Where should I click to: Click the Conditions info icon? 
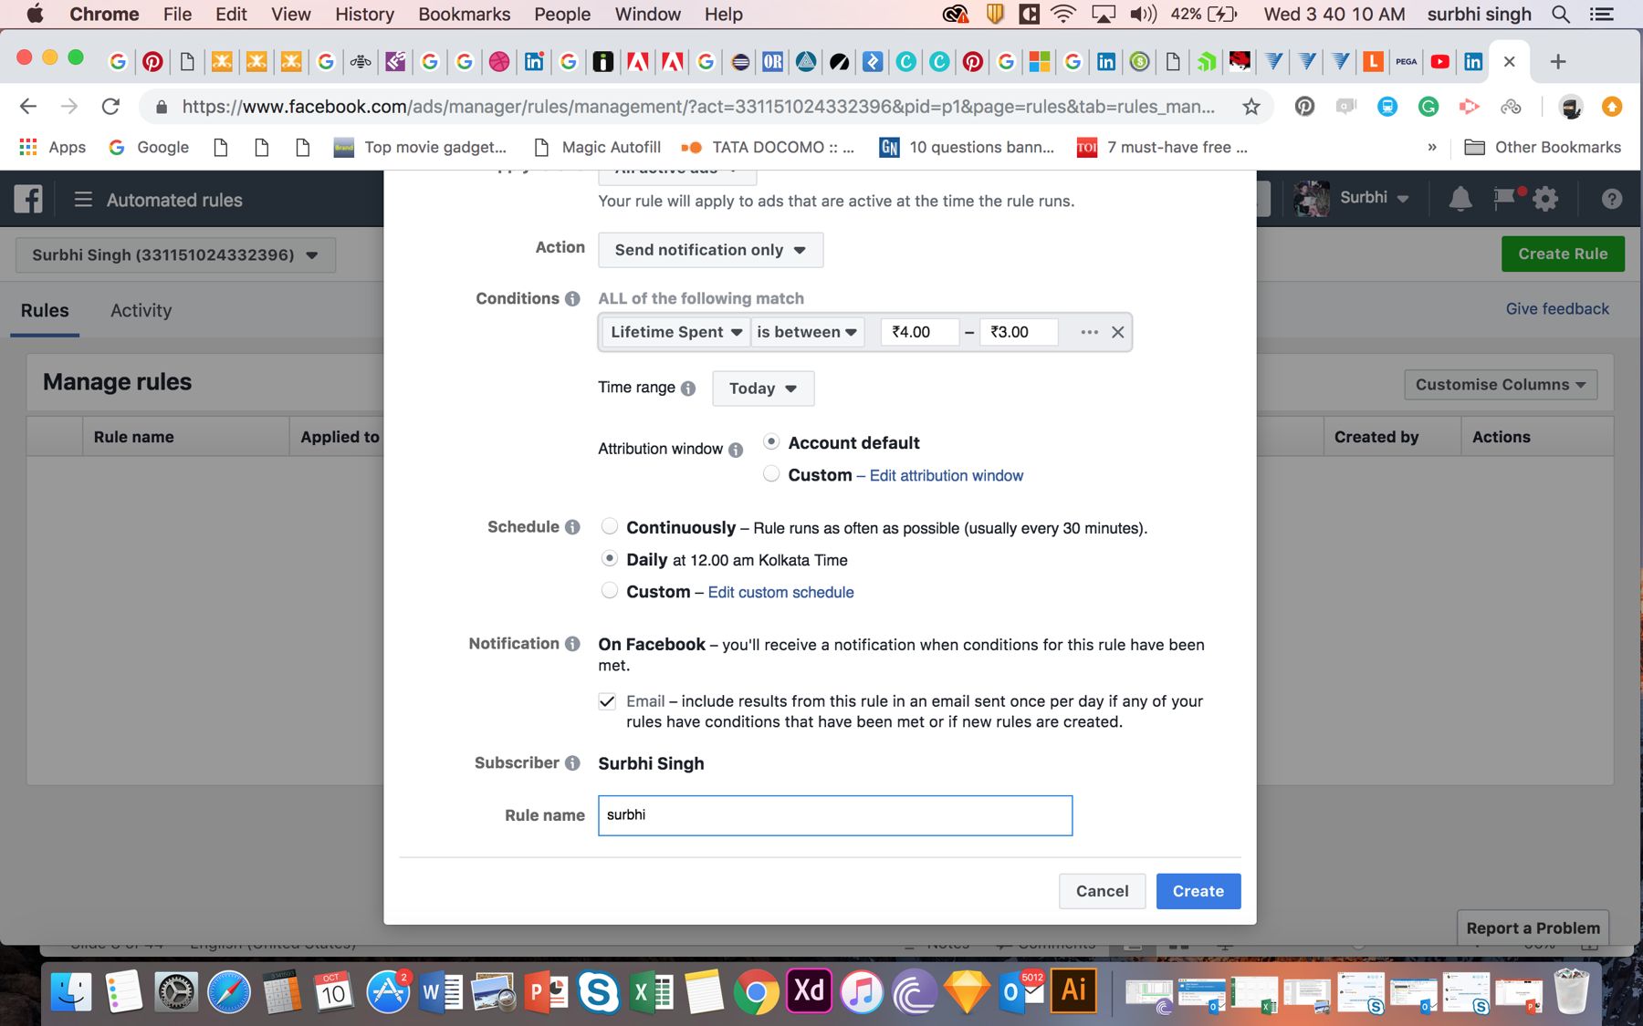pyautogui.click(x=572, y=298)
